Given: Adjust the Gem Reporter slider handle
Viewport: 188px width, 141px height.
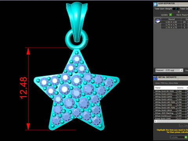Looking at the screenshot, I should (x=179, y=12).
